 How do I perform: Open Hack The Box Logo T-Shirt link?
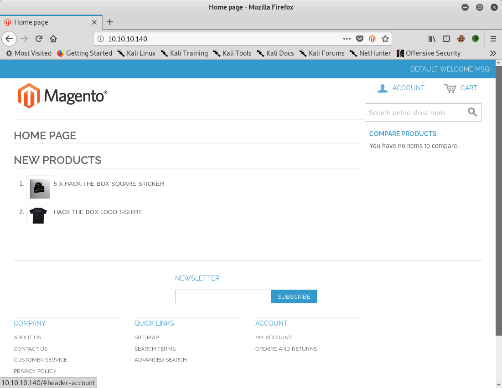(98, 212)
